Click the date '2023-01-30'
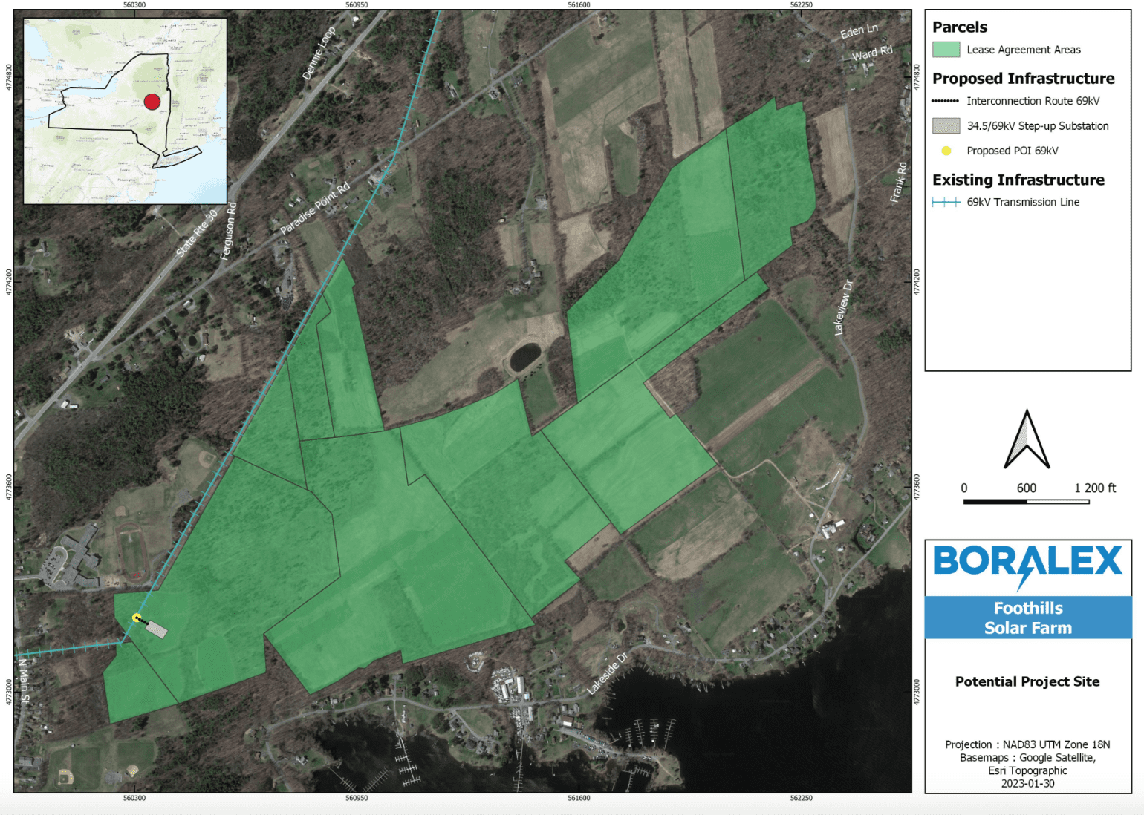1144x815 pixels. (1027, 784)
